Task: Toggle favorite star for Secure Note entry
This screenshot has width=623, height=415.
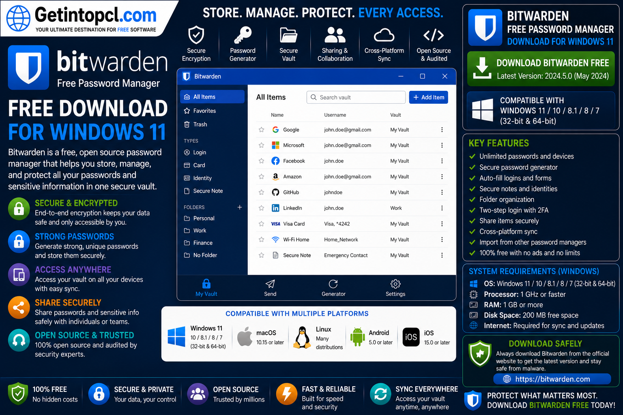Action: point(261,255)
